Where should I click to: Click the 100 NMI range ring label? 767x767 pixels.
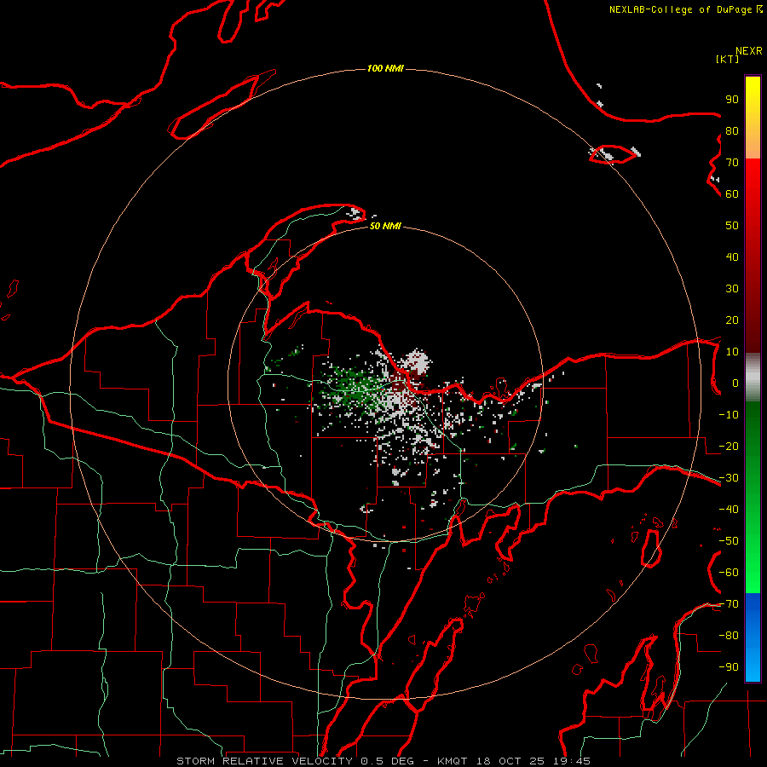385,68
